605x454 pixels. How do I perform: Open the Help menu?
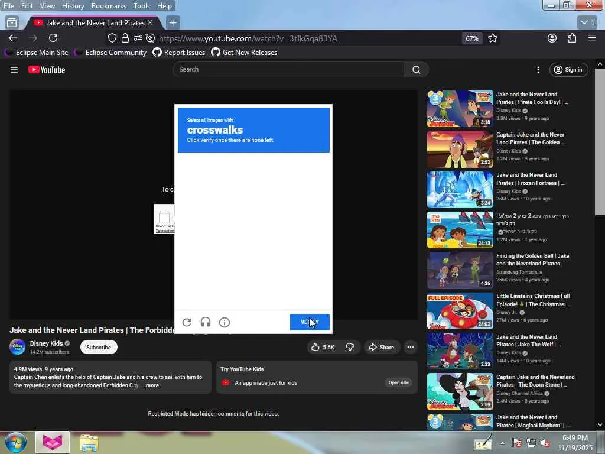[x=164, y=6]
